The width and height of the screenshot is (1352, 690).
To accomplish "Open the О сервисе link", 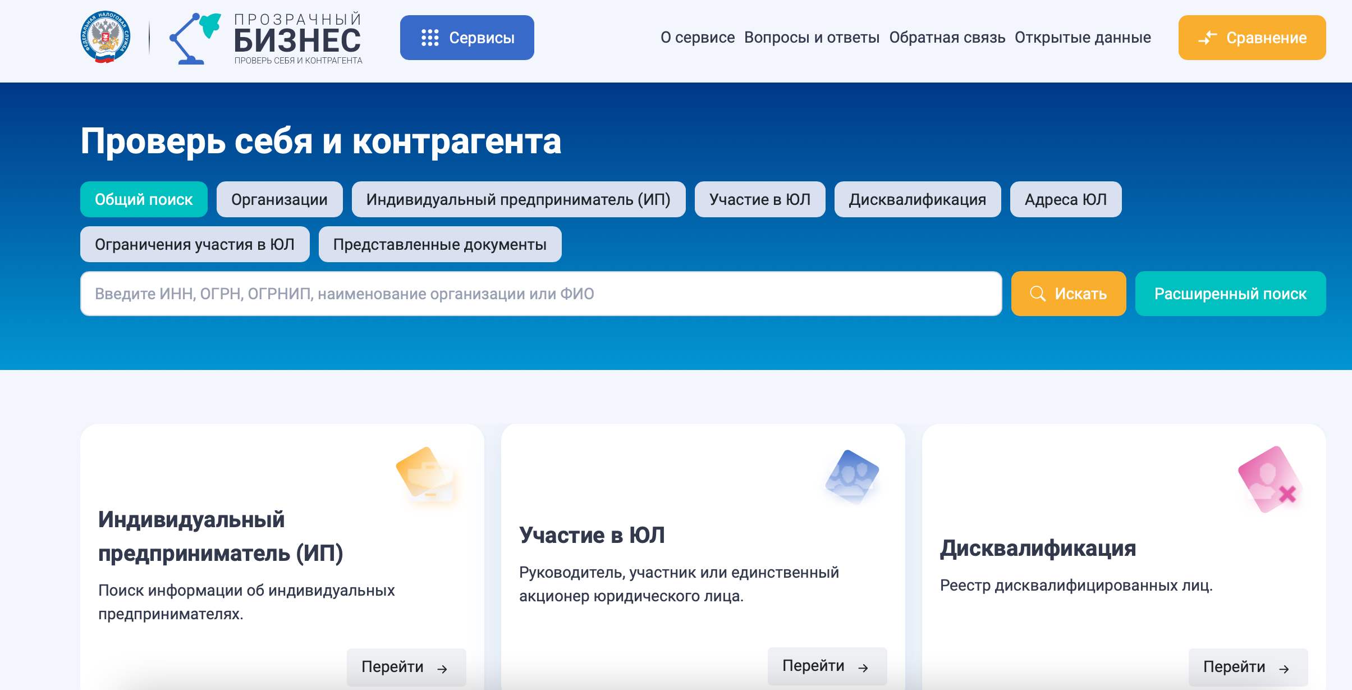I will point(697,38).
